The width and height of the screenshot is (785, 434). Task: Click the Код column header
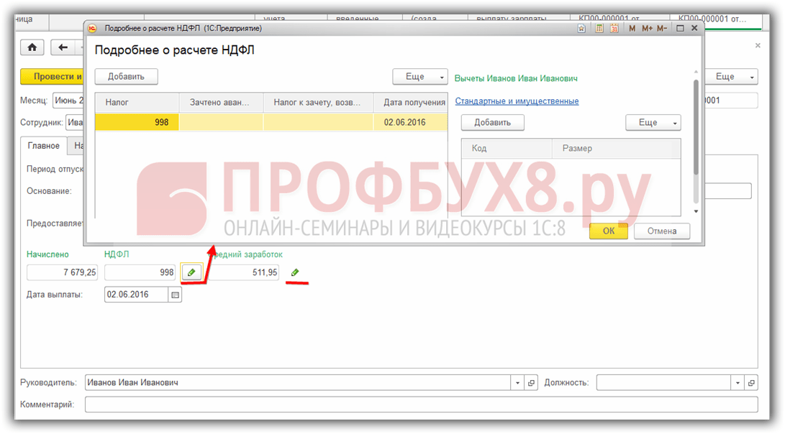(x=507, y=149)
